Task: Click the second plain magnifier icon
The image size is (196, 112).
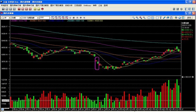Action: click(137, 18)
